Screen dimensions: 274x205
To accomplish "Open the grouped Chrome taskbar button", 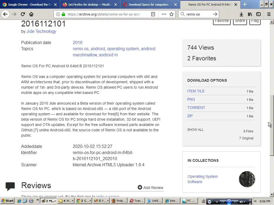I will click(84, 201).
